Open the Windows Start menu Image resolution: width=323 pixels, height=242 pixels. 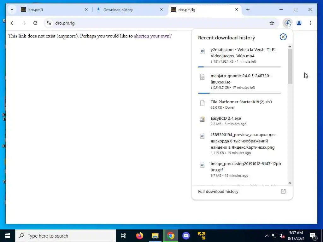coord(8,236)
